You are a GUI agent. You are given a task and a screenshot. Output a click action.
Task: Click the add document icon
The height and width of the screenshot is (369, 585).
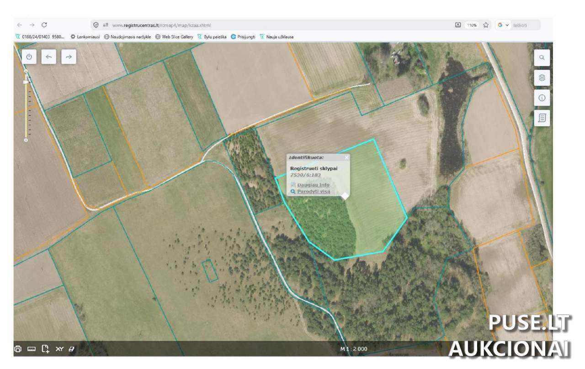(x=45, y=349)
